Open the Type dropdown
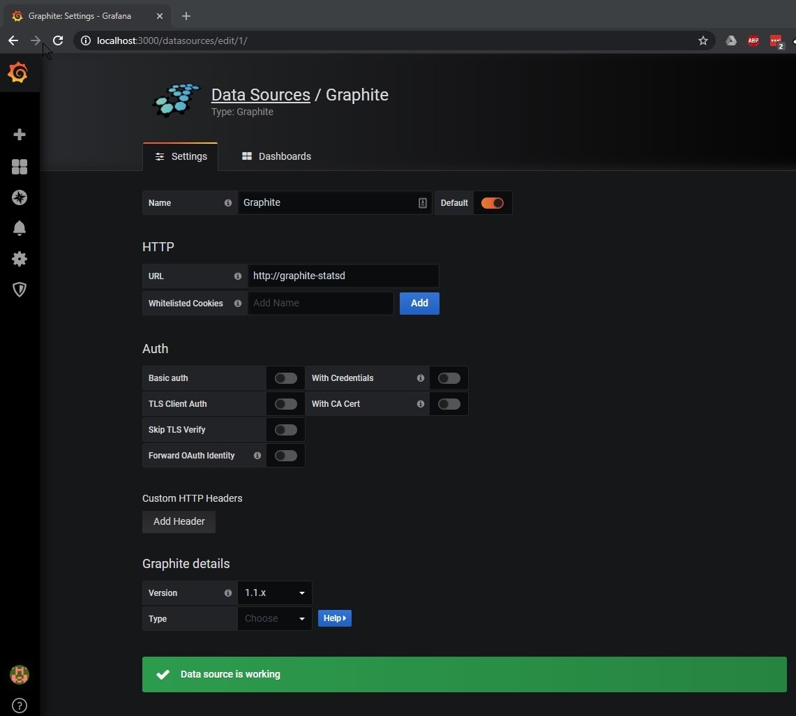The height and width of the screenshot is (716, 796). 275,618
